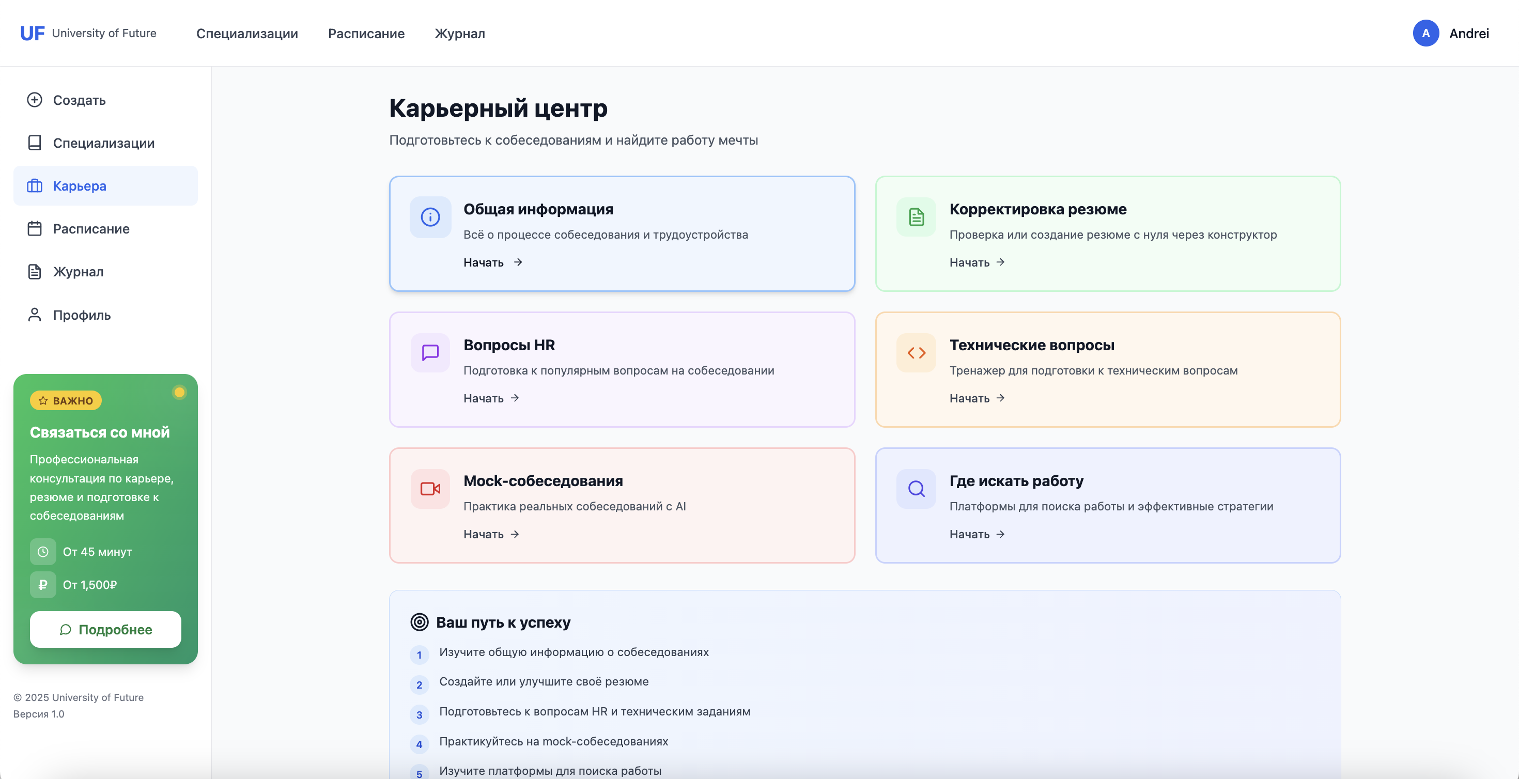Open Журнал in the top navigation bar
This screenshot has width=1519, height=779.
460,34
